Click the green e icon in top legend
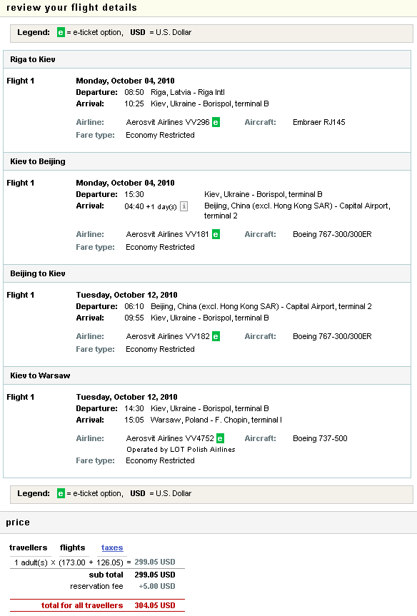The height and width of the screenshot is (616, 417). coord(61,32)
